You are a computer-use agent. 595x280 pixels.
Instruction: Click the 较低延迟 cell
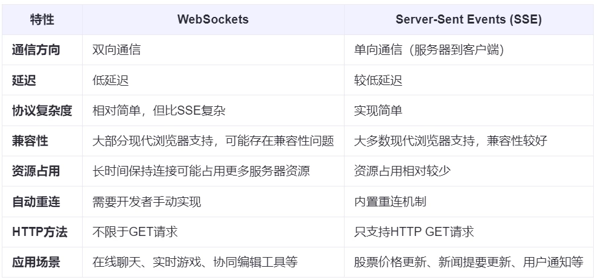pos(378,80)
